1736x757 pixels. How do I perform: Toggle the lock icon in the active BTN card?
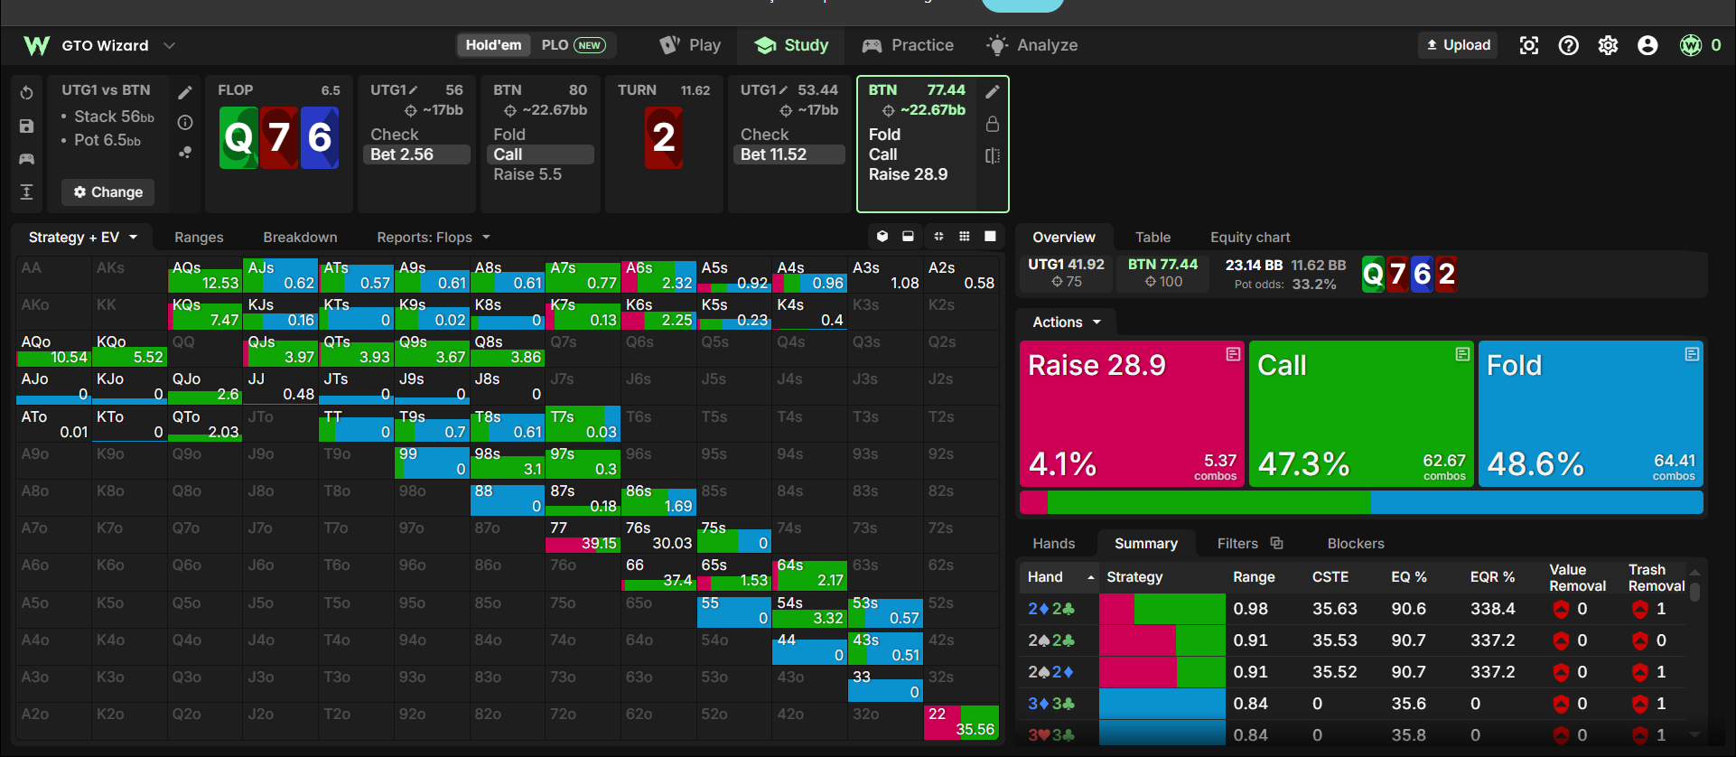992,124
